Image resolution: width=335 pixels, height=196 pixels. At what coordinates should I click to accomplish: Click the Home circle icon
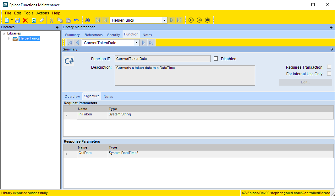207,20
